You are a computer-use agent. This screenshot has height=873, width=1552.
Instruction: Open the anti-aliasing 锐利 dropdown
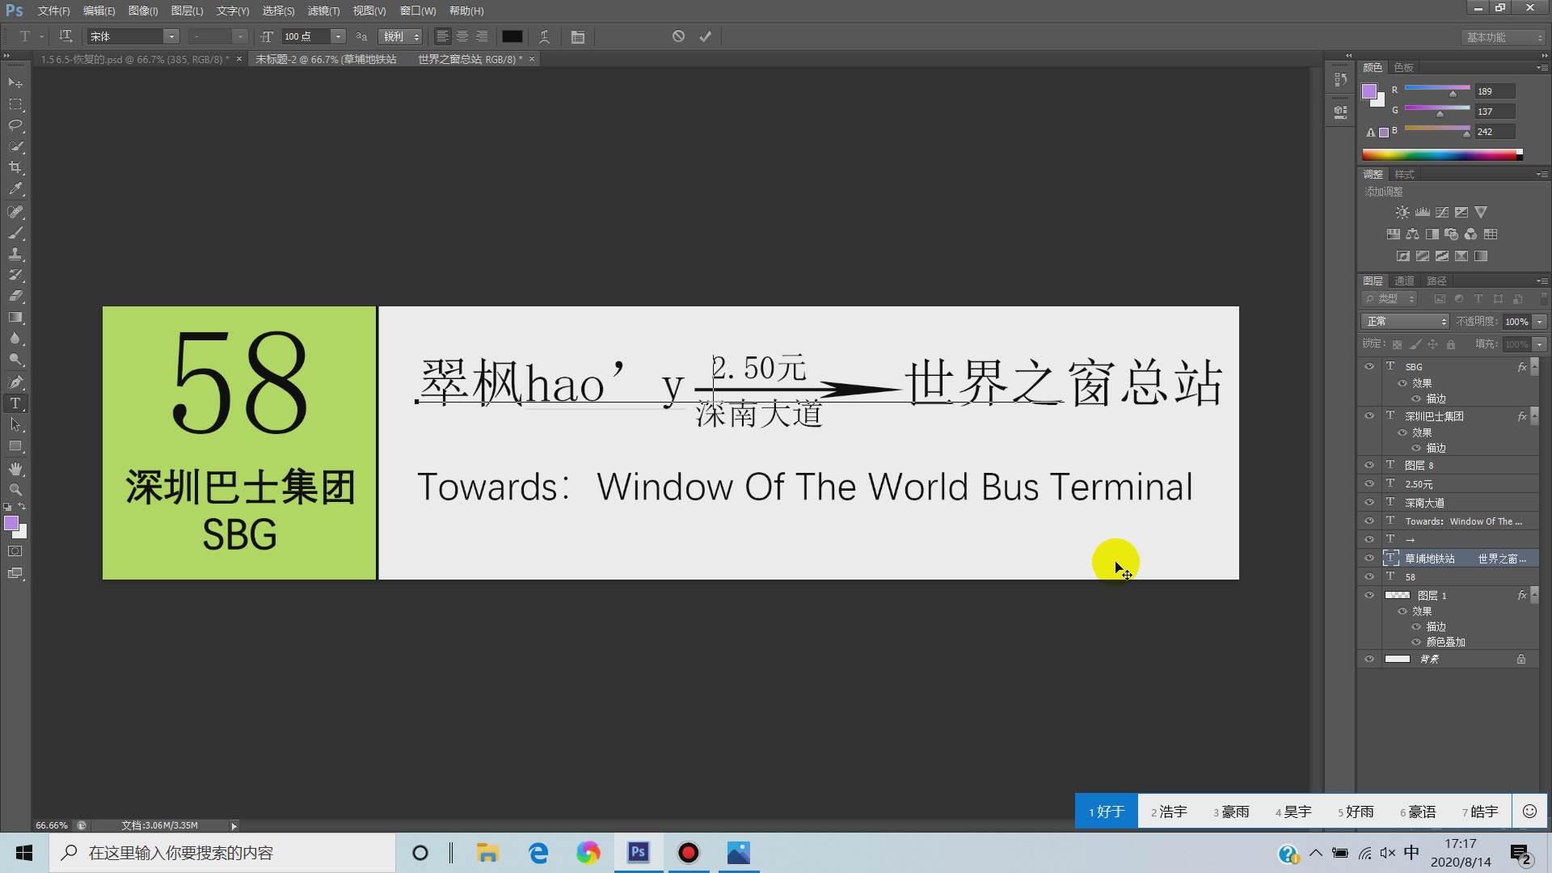click(401, 36)
